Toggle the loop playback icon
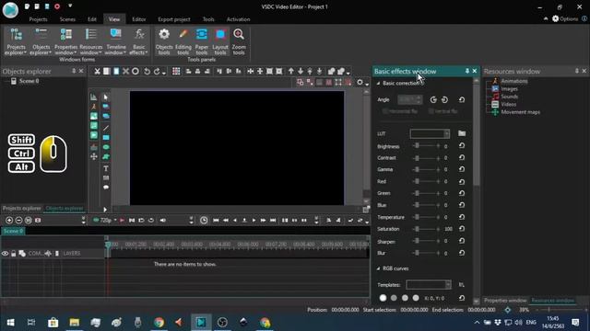 151,221
